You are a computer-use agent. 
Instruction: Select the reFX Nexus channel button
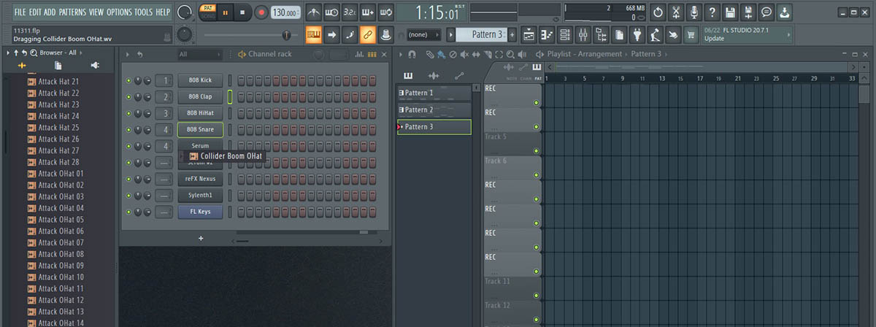click(200, 179)
